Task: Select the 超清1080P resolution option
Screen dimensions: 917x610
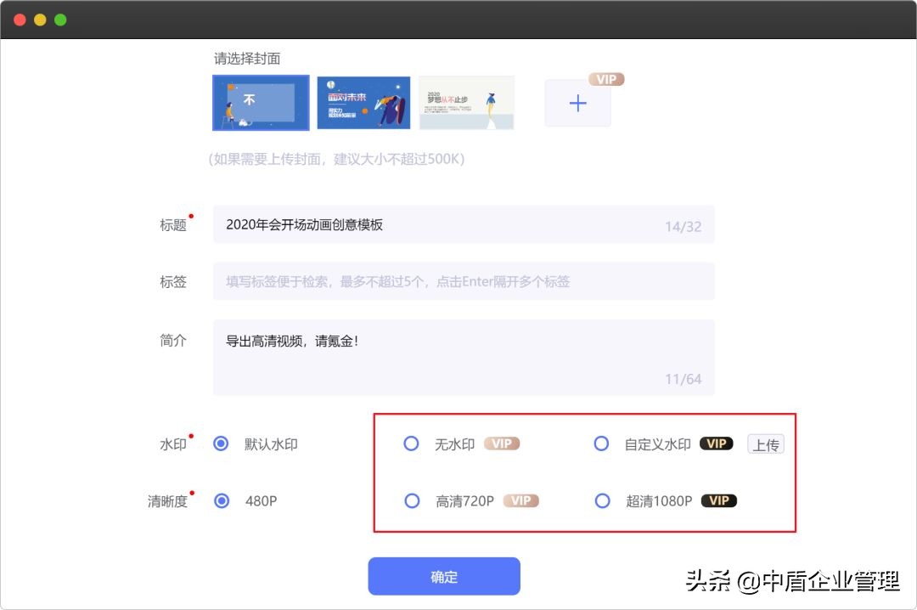Action: (x=602, y=500)
